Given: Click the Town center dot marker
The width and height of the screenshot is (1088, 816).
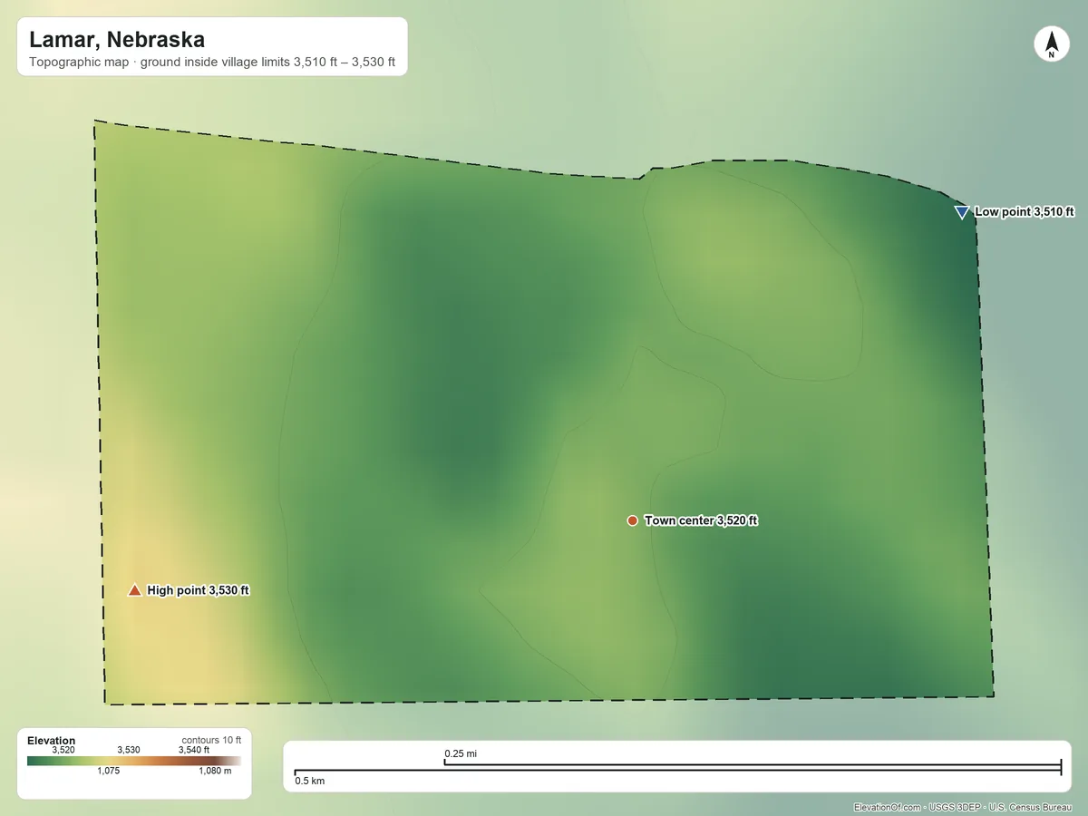Looking at the screenshot, I should tap(632, 520).
